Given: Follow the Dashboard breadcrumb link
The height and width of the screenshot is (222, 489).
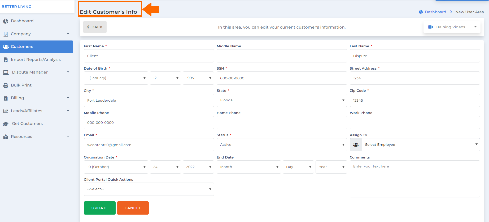Looking at the screenshot, I should (435, 12).
